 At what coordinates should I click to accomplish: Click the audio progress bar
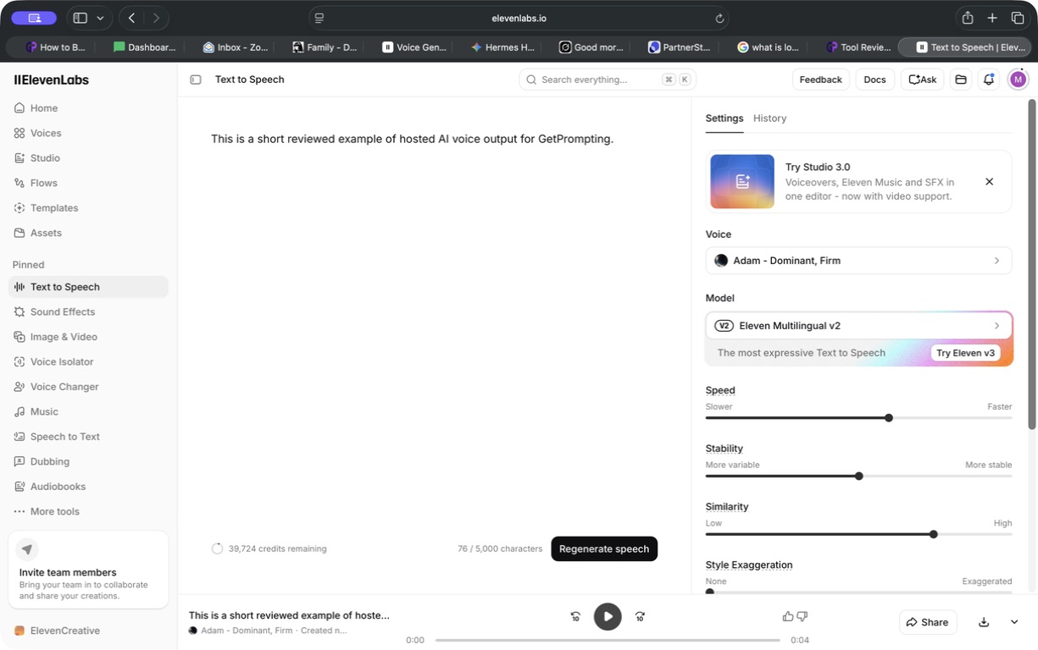point(608,641)
